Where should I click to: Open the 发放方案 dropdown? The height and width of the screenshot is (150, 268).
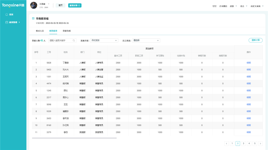click(x=104, y=41)
